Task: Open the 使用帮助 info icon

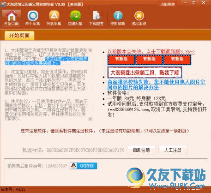Action: coord(118,18)
